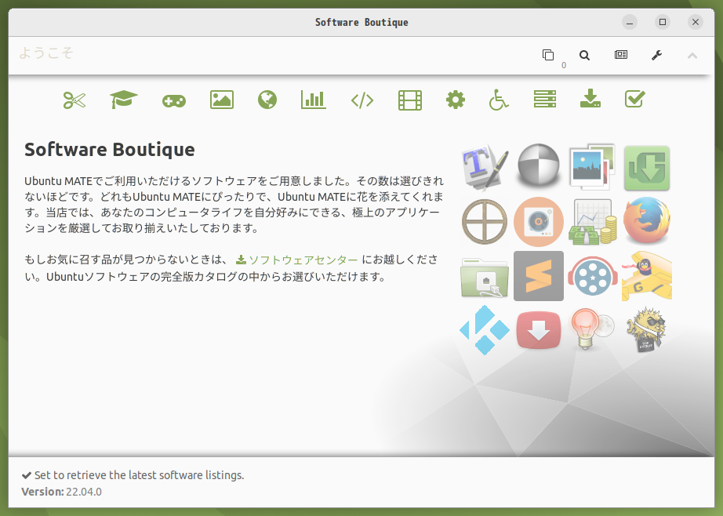Open the Programming category (code brackets icon)

tap(362, 100)
